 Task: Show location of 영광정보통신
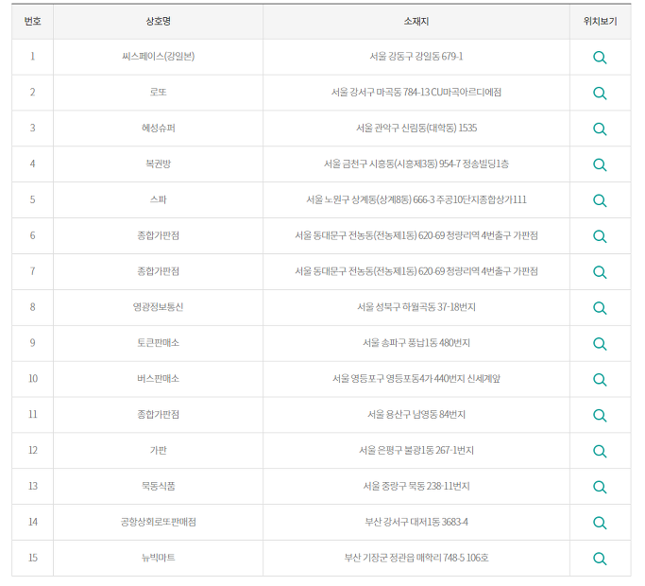coord(600,308)
